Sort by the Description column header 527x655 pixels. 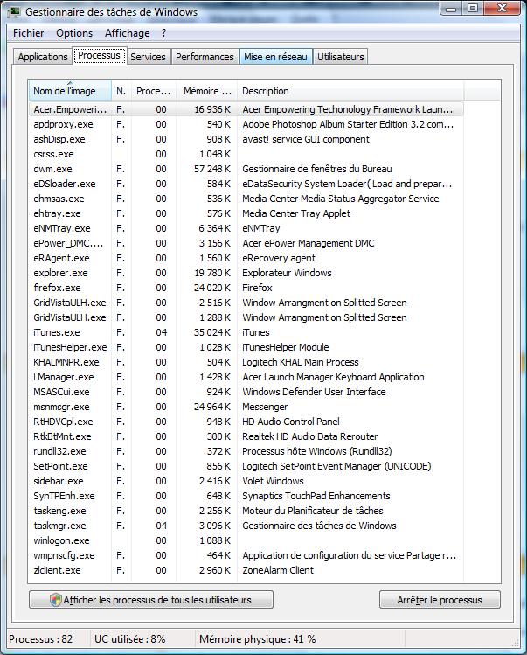(x=350, y=91)
